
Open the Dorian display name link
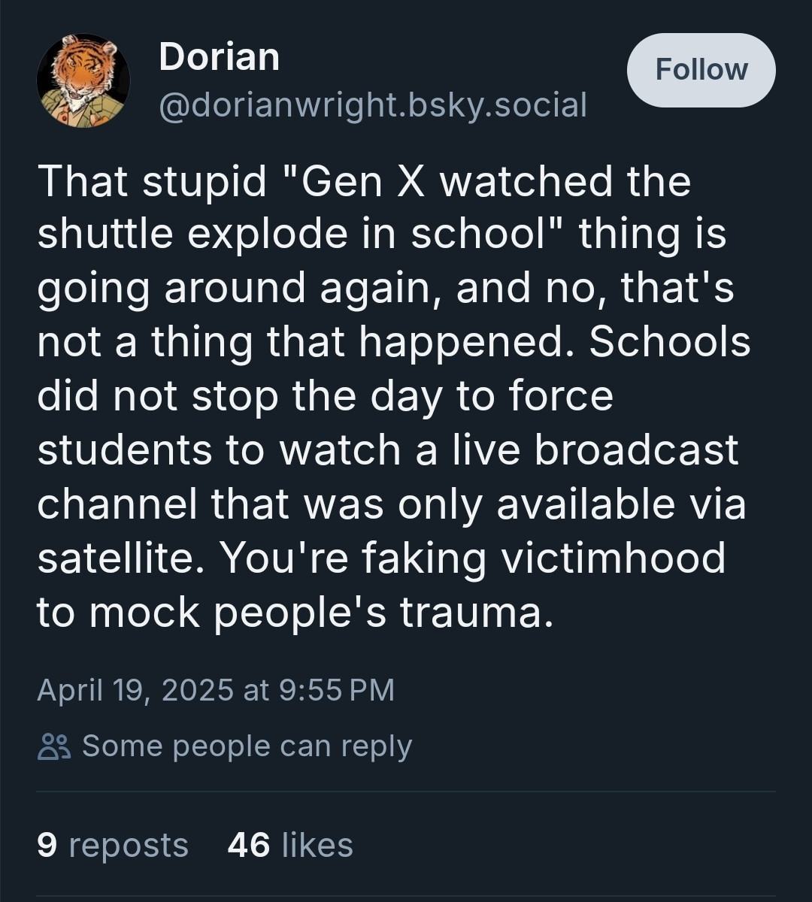coord(219,58)
